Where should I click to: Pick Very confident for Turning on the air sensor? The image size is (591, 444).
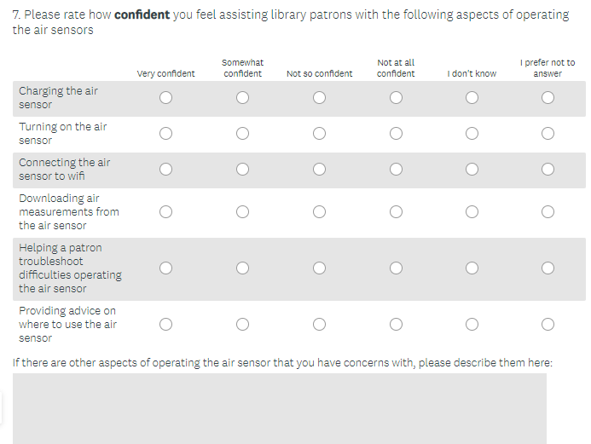tap(165, 133)
